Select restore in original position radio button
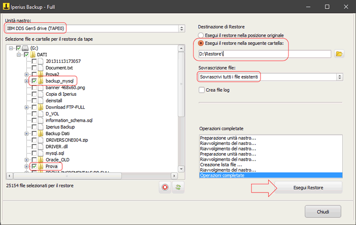The width and height of the screenshot is (356, 225). pos(202,35)
